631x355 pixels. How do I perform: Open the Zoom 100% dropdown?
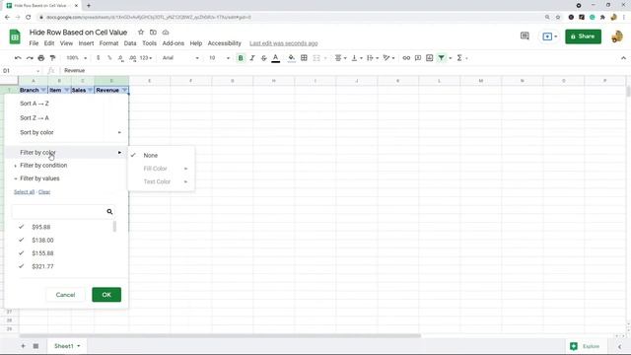tap(77, 58)
